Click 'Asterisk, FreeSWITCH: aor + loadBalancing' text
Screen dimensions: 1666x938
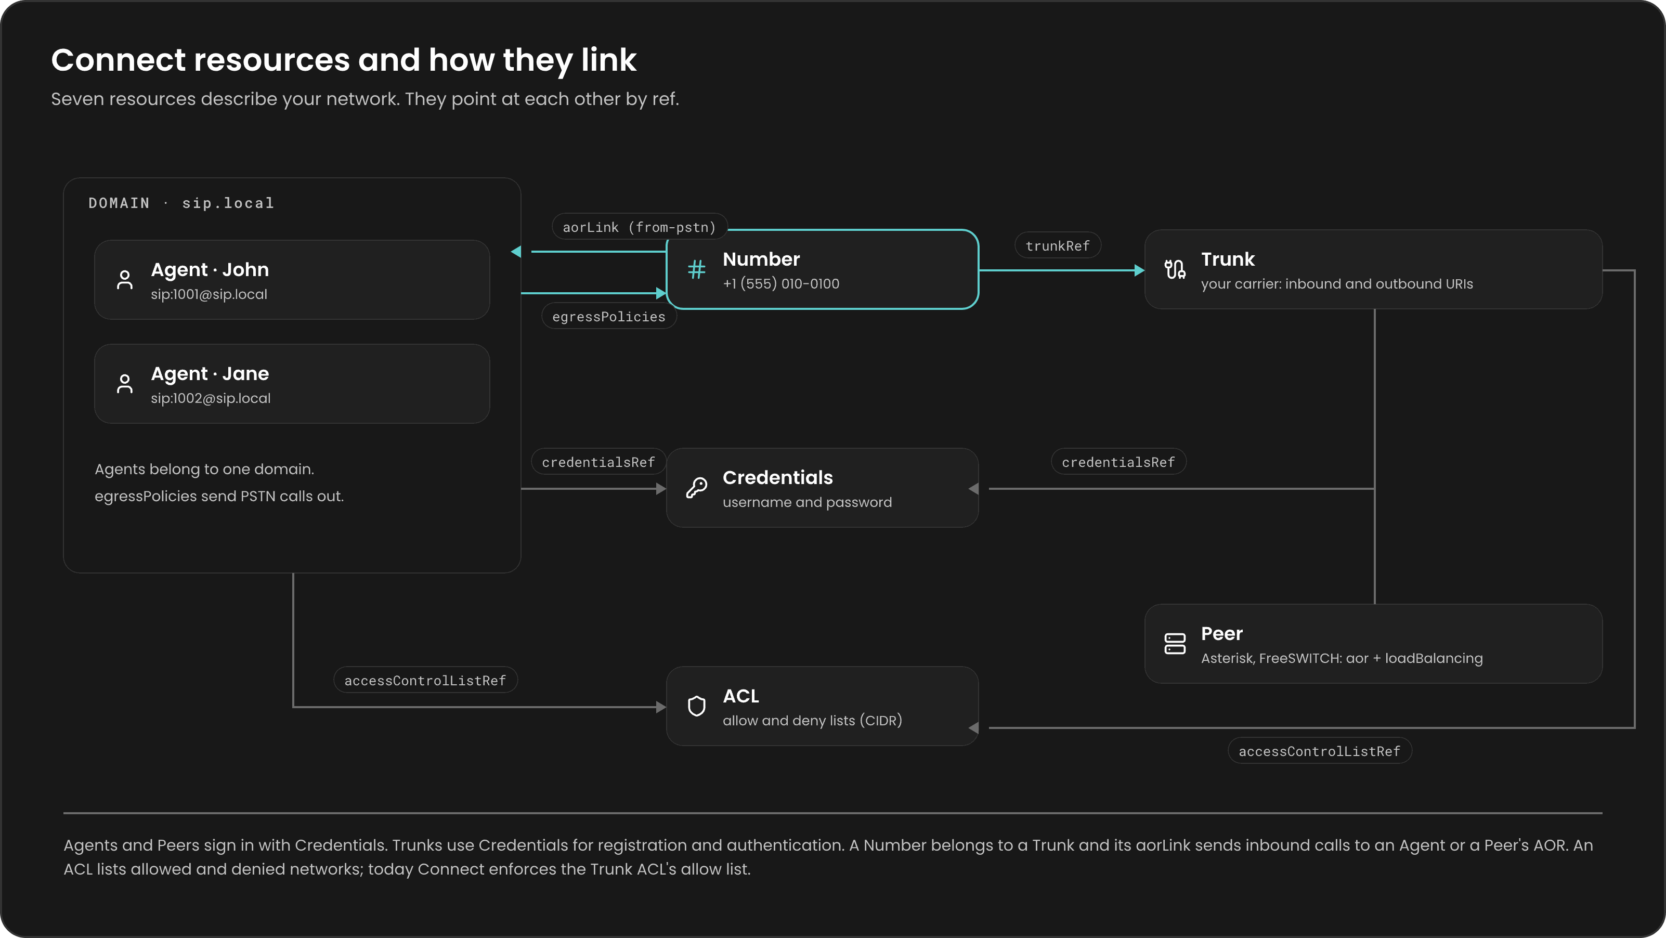click(x=1342, y=659)
